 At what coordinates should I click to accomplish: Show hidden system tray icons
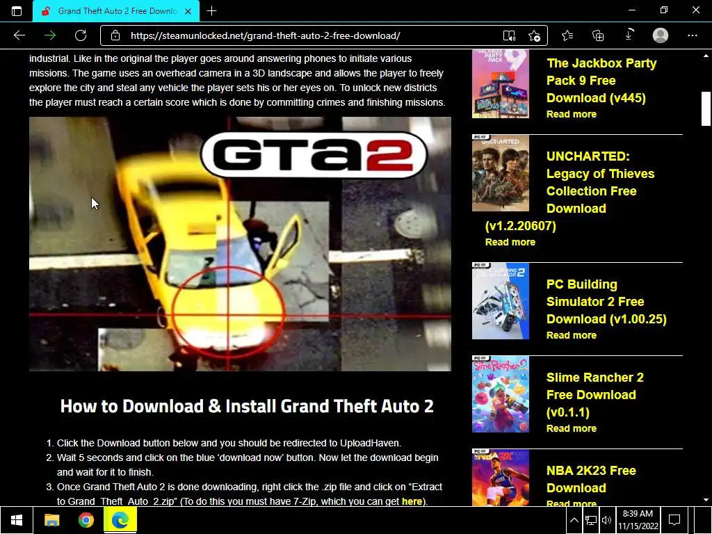tap(574, 520)
